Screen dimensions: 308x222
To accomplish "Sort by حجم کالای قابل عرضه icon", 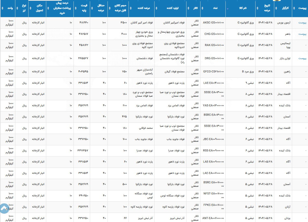I will 110,8.
